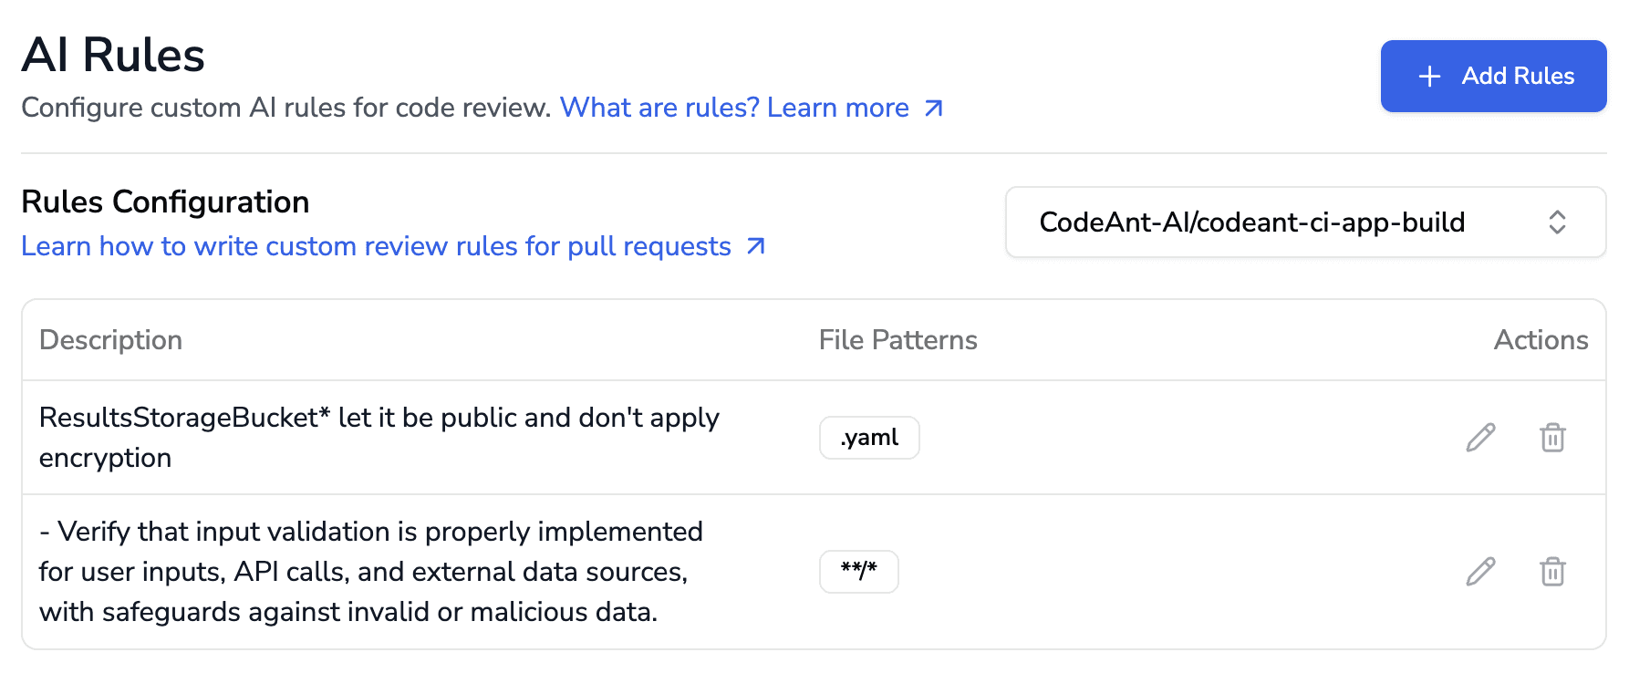Click the **/* file pattern badge
Viewport: 1629px width, 673px height.
coord(858,571)
